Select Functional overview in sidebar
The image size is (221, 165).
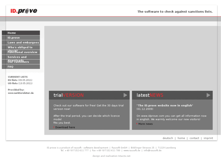pyautogui.click(x=21, y=52)
